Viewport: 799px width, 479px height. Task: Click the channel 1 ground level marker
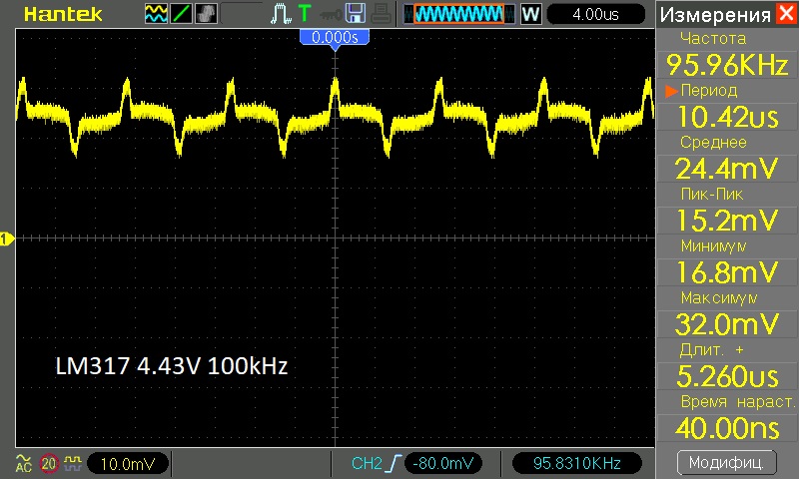point(7,239)
